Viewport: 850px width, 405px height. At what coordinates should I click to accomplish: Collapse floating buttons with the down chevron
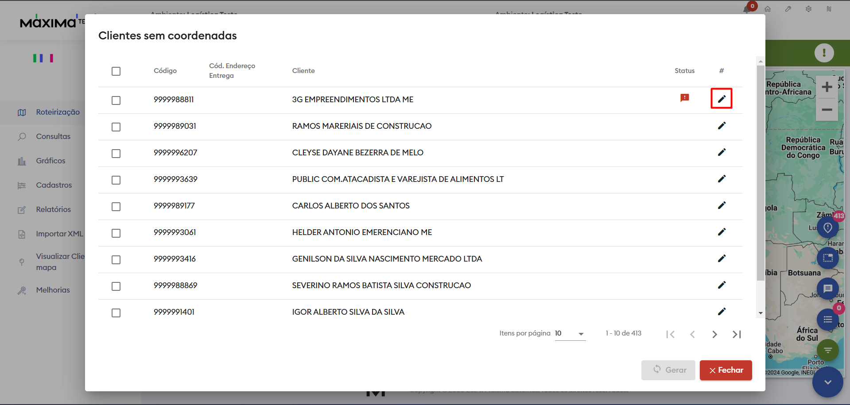tap(827, 382)
